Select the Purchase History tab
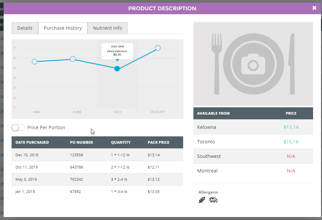Viewport: 322px width, 220px height. (63, 28)
